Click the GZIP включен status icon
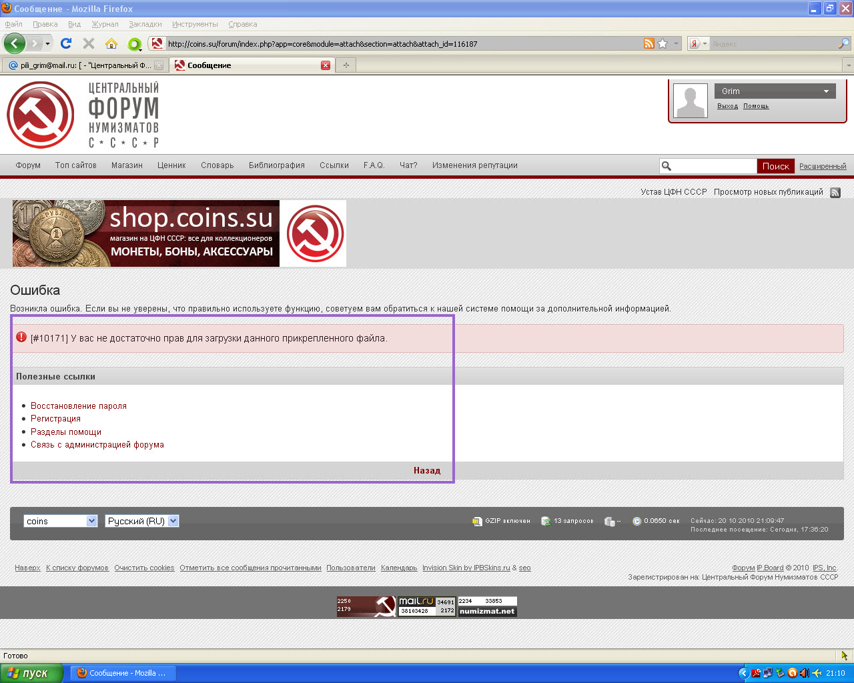854x683 pixels. (477, 521)
